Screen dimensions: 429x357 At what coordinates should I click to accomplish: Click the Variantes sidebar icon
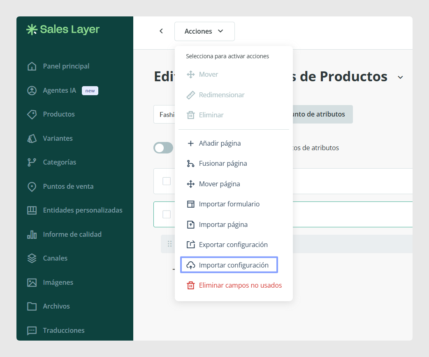[x=32, y=138]
